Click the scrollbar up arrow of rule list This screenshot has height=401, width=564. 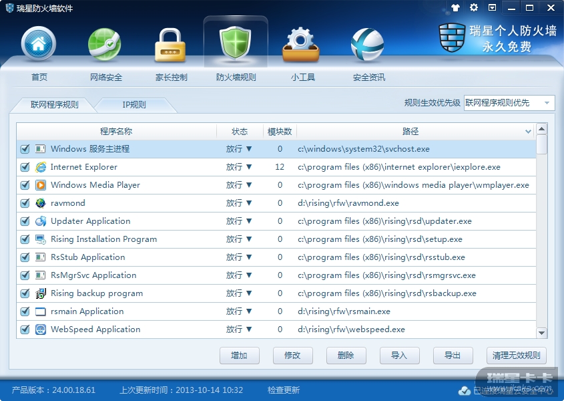(x=541, y=128)
